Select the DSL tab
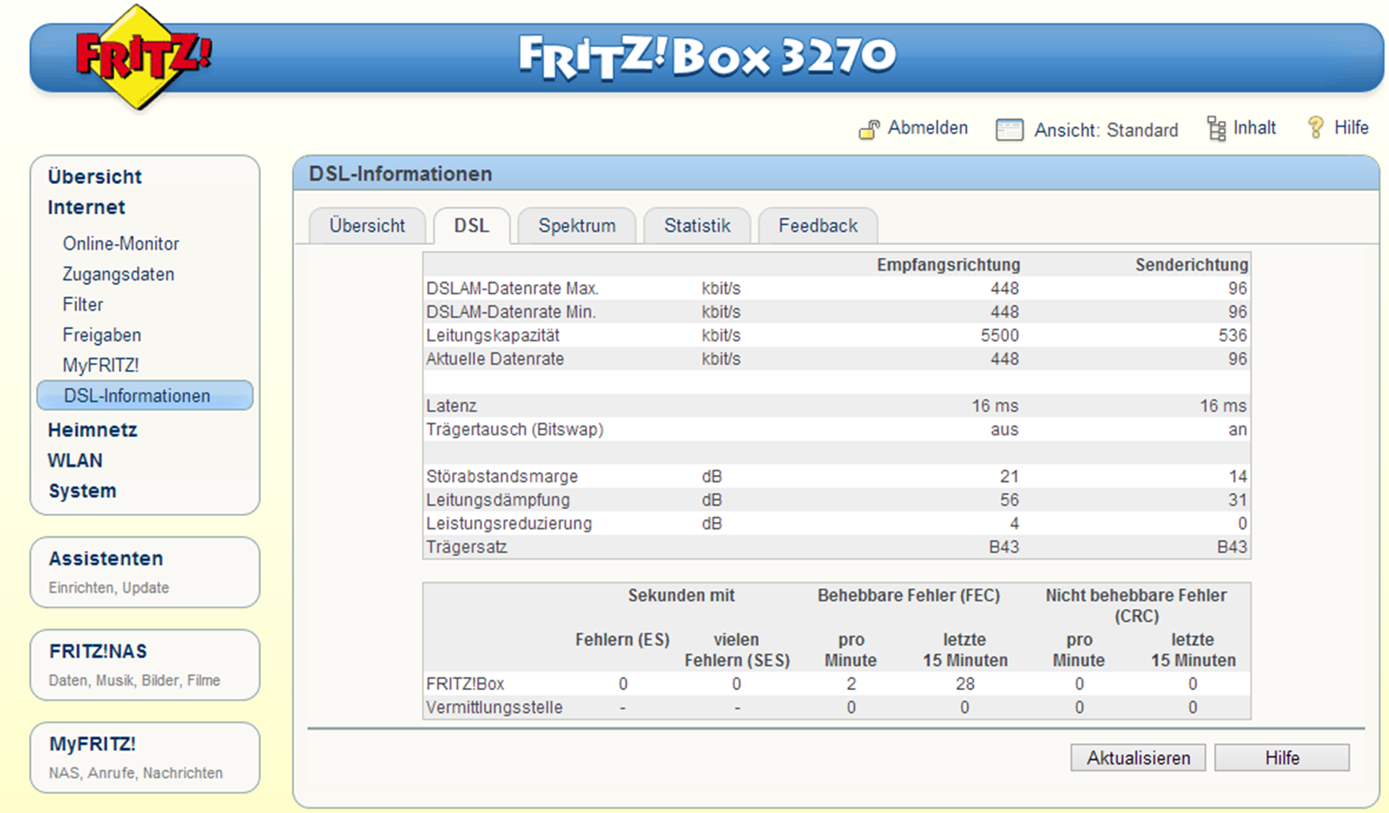This screenshot has height=813, width=1389. pyautogui.click(x=472, y=226)
